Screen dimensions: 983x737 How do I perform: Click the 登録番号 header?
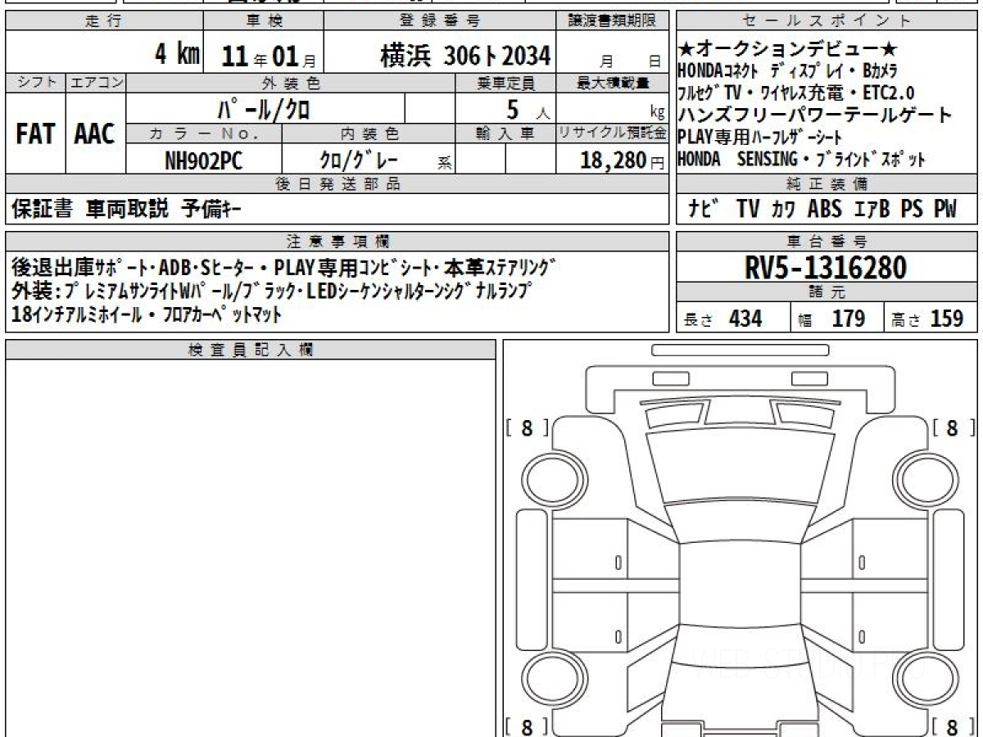(440, 21)
